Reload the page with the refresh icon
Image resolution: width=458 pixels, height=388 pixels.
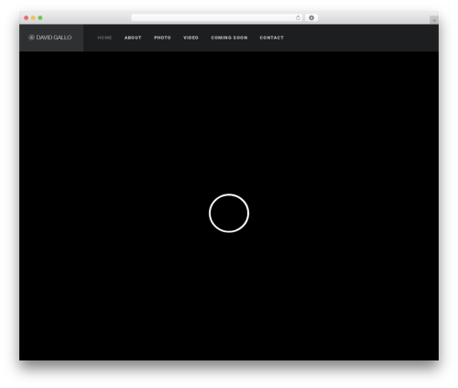[x=298, y=17]
